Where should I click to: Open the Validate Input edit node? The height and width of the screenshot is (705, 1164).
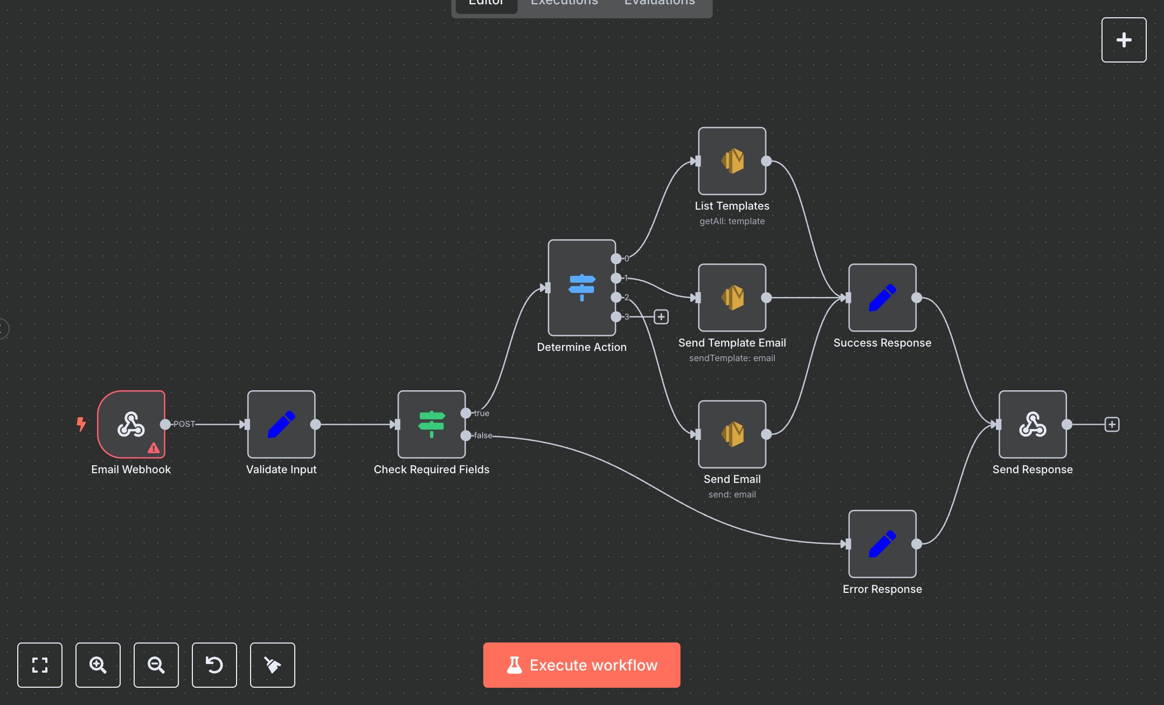(281, 425)
